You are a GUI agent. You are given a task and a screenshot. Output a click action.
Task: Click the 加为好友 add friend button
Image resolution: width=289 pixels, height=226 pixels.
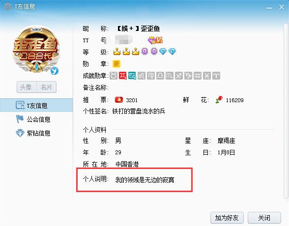tap(227, 218)
